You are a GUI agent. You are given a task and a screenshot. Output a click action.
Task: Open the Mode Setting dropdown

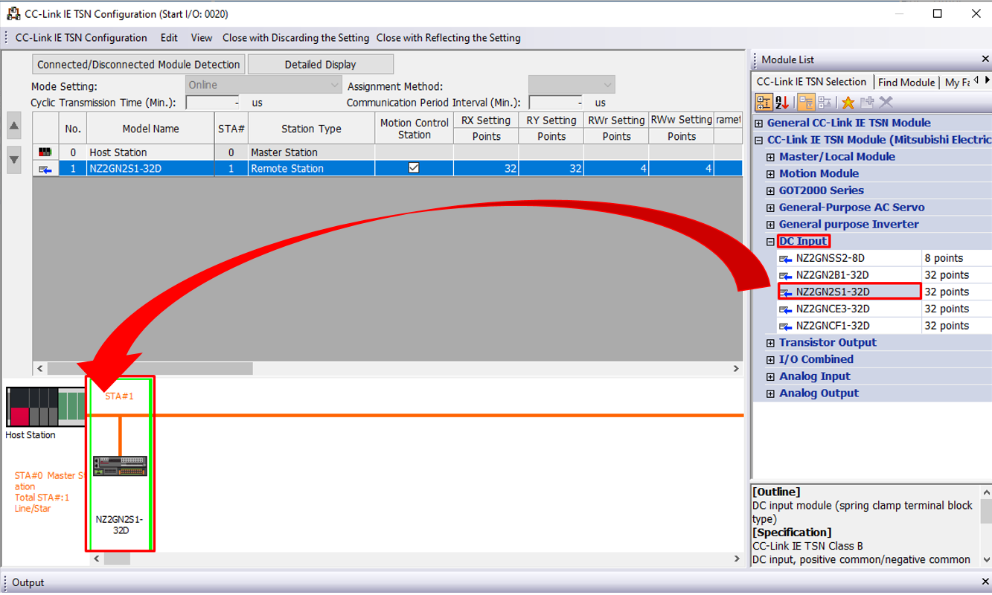(x=263, y=85)
